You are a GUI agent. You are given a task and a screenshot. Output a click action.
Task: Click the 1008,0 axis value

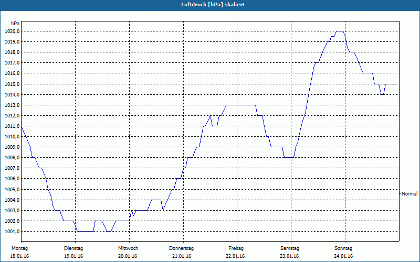click(x=12, y=158)
